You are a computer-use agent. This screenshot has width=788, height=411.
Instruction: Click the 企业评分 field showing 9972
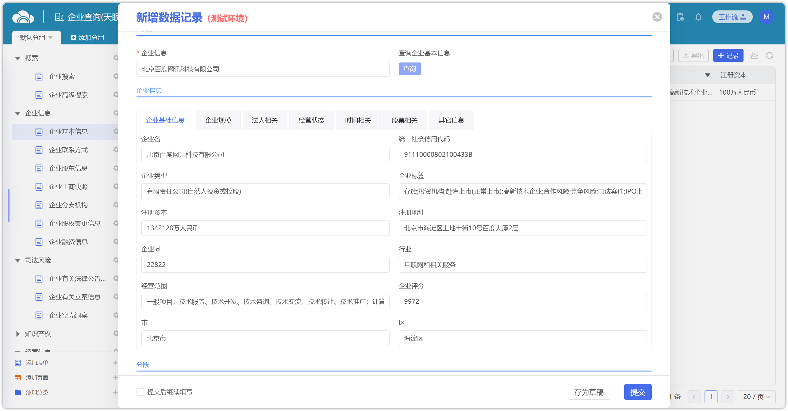pos(523,301)
